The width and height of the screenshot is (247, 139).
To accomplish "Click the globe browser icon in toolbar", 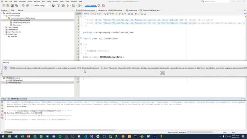I will click(x=53, y=5).
